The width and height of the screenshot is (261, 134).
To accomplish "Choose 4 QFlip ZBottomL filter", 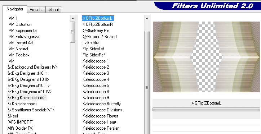I will (98, 18).
